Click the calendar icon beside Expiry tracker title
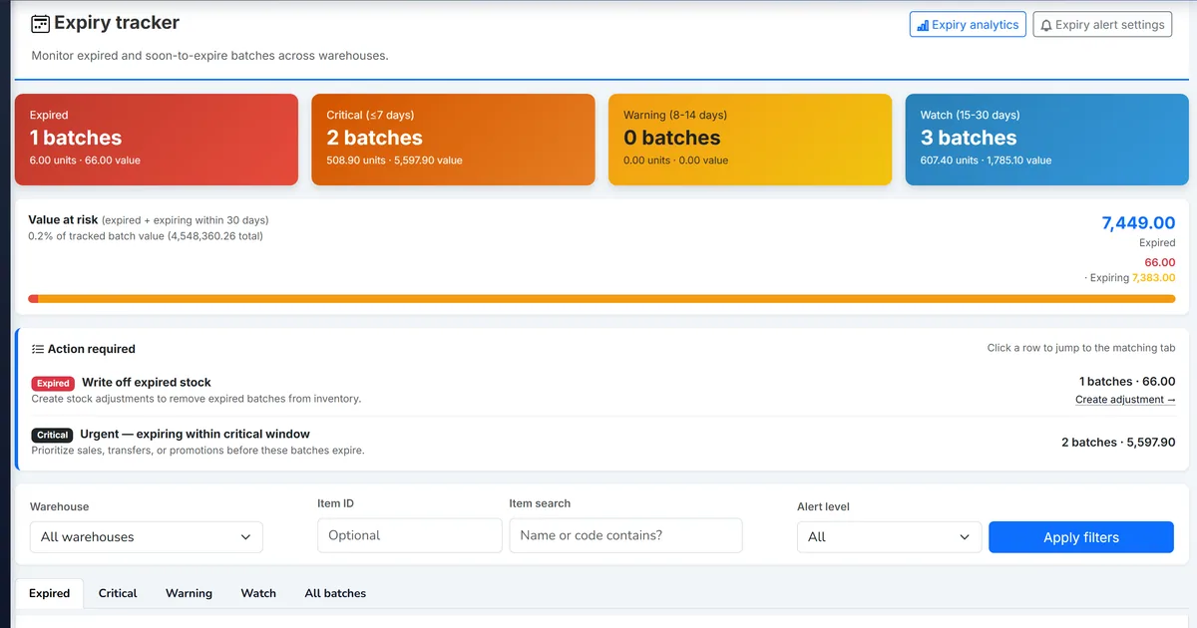This screenshot has width=1197, height=628. point(40,24)
